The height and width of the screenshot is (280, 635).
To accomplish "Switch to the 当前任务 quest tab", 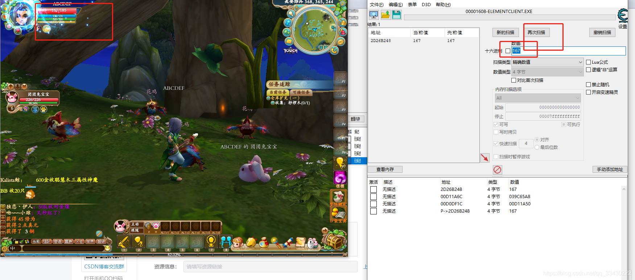I will 278,92.
